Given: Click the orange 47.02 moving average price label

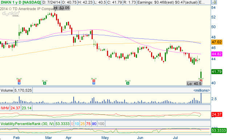Looking at the screenshot, I should point(216,42).
